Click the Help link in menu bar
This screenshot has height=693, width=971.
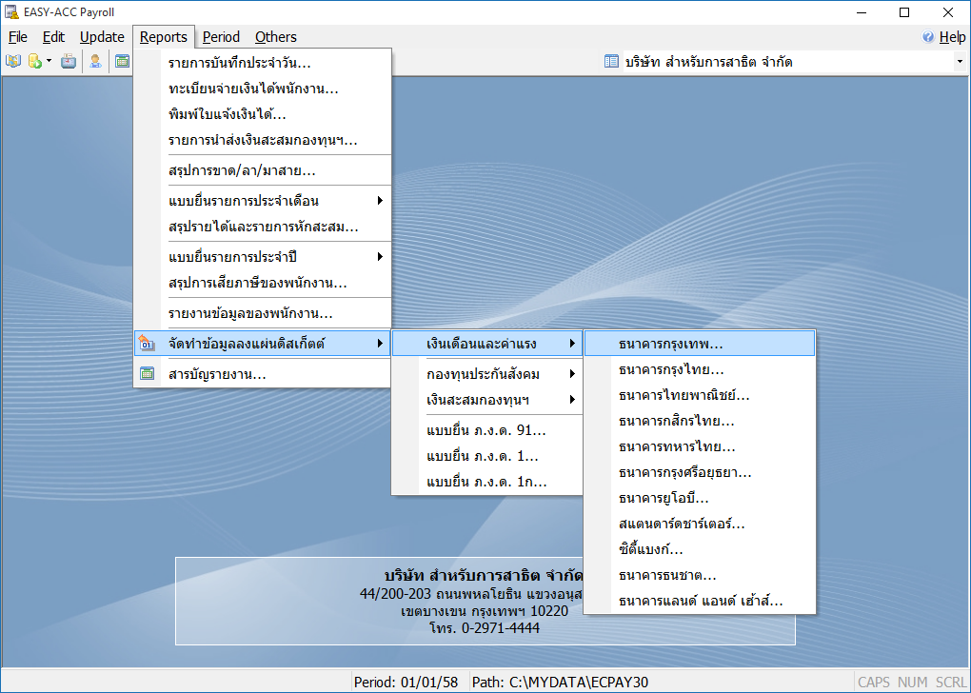[x=952, y=37]
